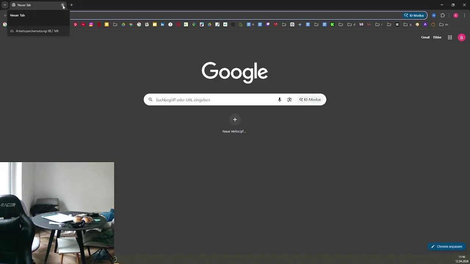Image resolution: width=470 pixels, height=264 pixels.
Task: Open Chrome three-dot menu
Action: (464, 15)
